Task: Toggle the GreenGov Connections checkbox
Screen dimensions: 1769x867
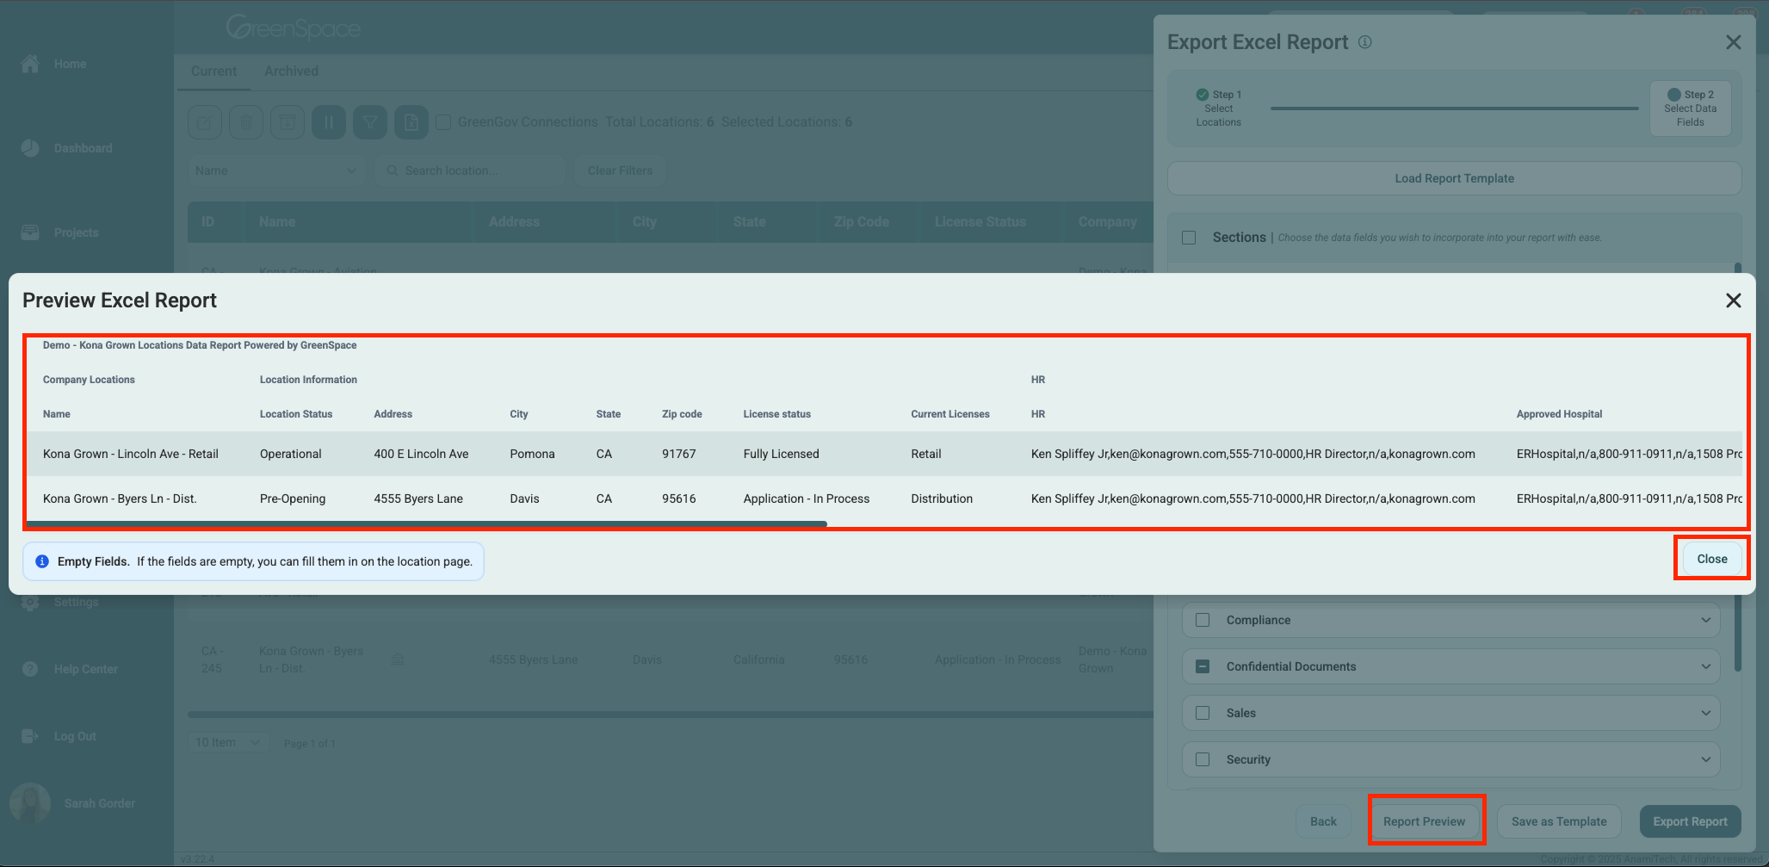Action: 443,122
